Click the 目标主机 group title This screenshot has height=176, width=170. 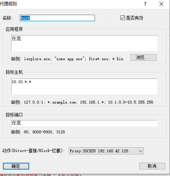pos(14,72)
